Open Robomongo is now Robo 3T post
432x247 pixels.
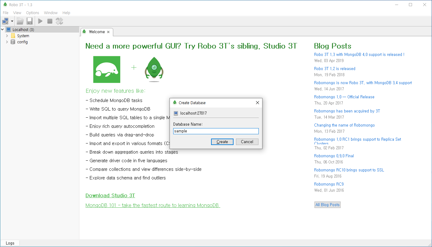click(x=363, y=83)
